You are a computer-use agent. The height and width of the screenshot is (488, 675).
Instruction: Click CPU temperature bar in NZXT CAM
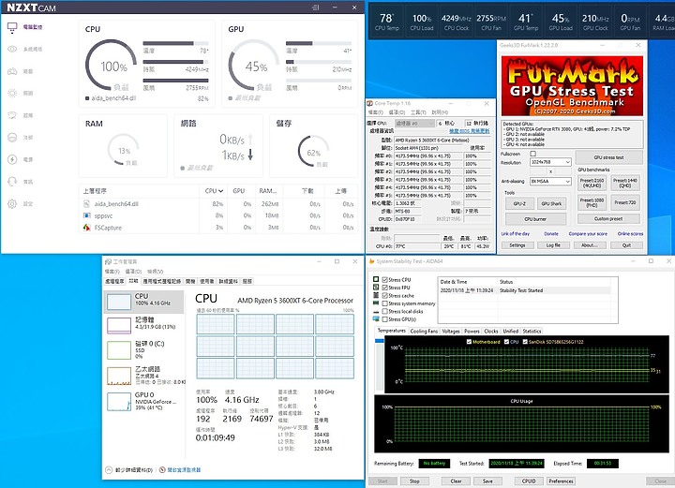point(175,43)
